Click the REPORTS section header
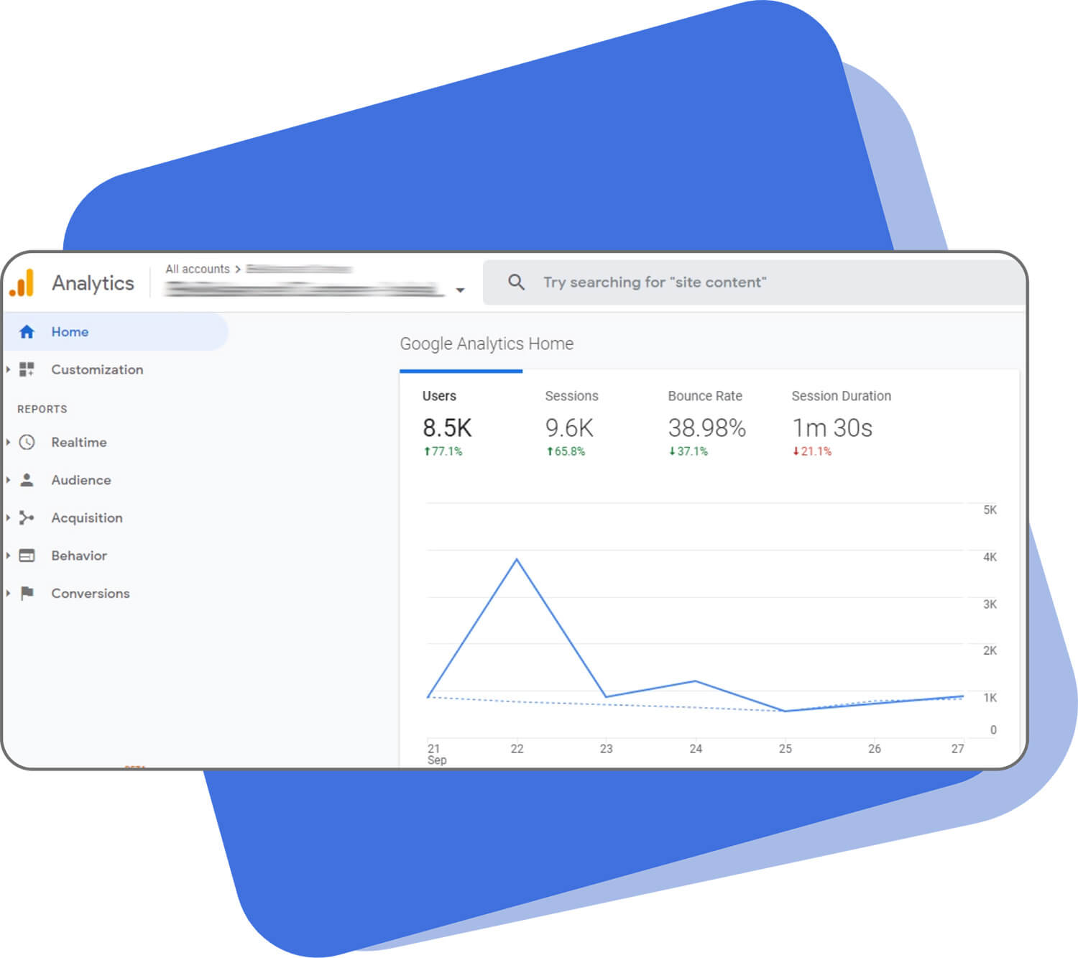The width and height of the screenshot is (1078, 958). 42,409
